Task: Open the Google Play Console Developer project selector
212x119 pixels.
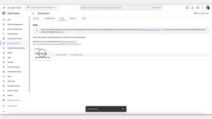Action: tap(41, 8)
